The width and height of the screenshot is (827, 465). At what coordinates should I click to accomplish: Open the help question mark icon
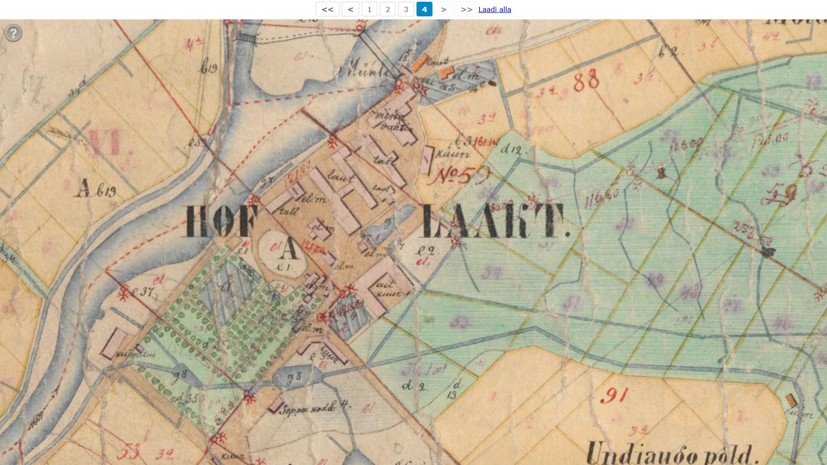pyautogui.click(x=13, y=33)
